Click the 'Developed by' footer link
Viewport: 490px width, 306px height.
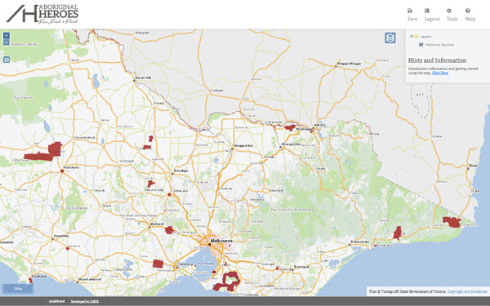click(x=85, y=301)
